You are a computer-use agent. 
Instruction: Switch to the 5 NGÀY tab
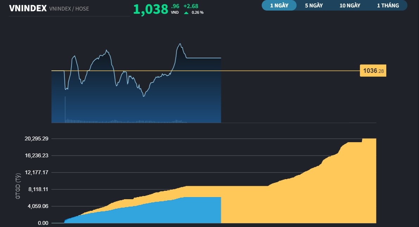click(314, 6)
